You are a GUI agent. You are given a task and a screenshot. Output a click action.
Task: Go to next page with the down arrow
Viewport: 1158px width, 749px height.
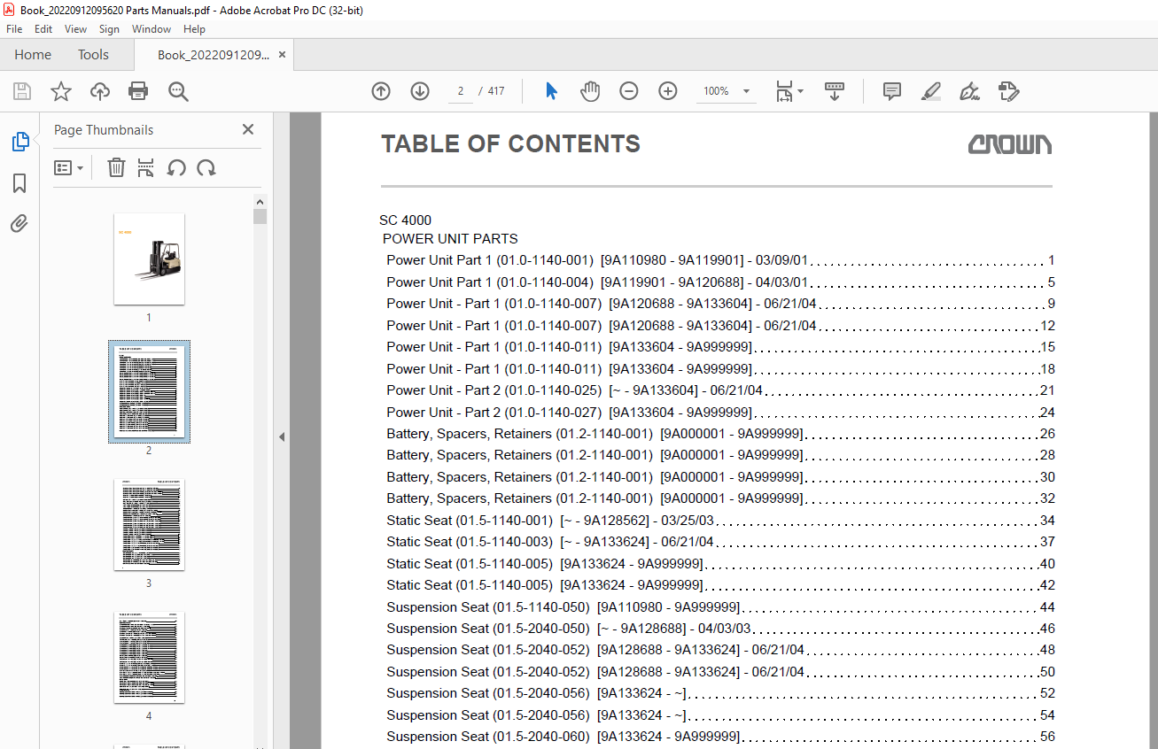(x=420, y=91)
